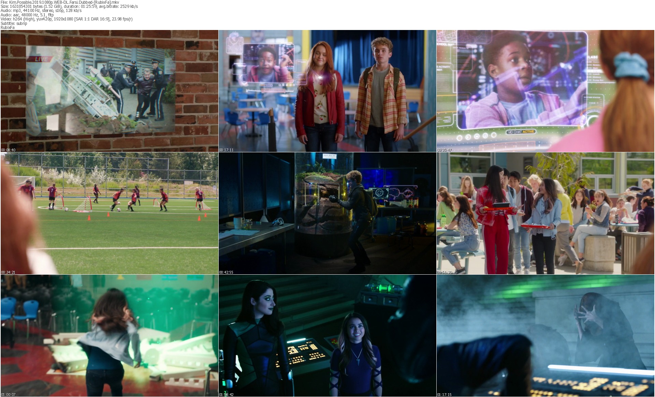Select the outdoor school lunch crowd thumbnail

coord(545,213)
